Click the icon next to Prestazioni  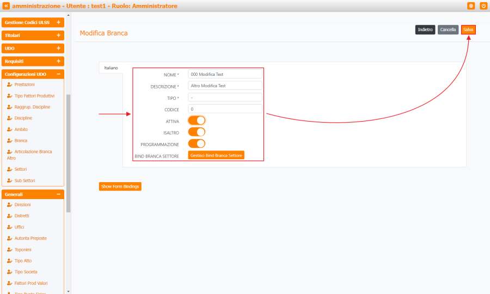(x=9, y=85)
